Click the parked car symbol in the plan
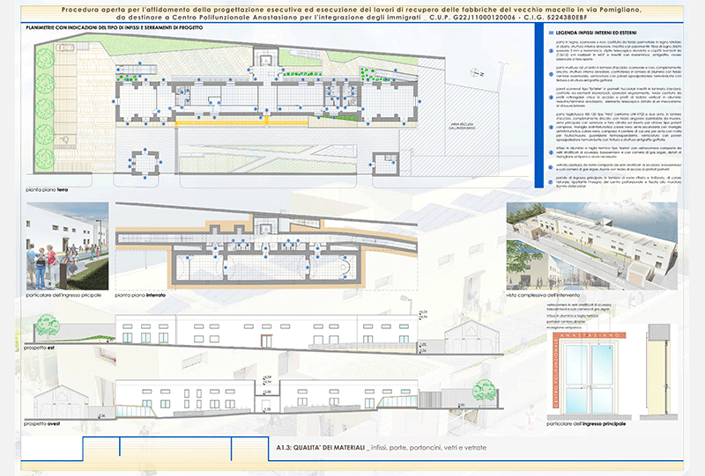This screenshot has width=705, height=476. [x=67, y=47]
